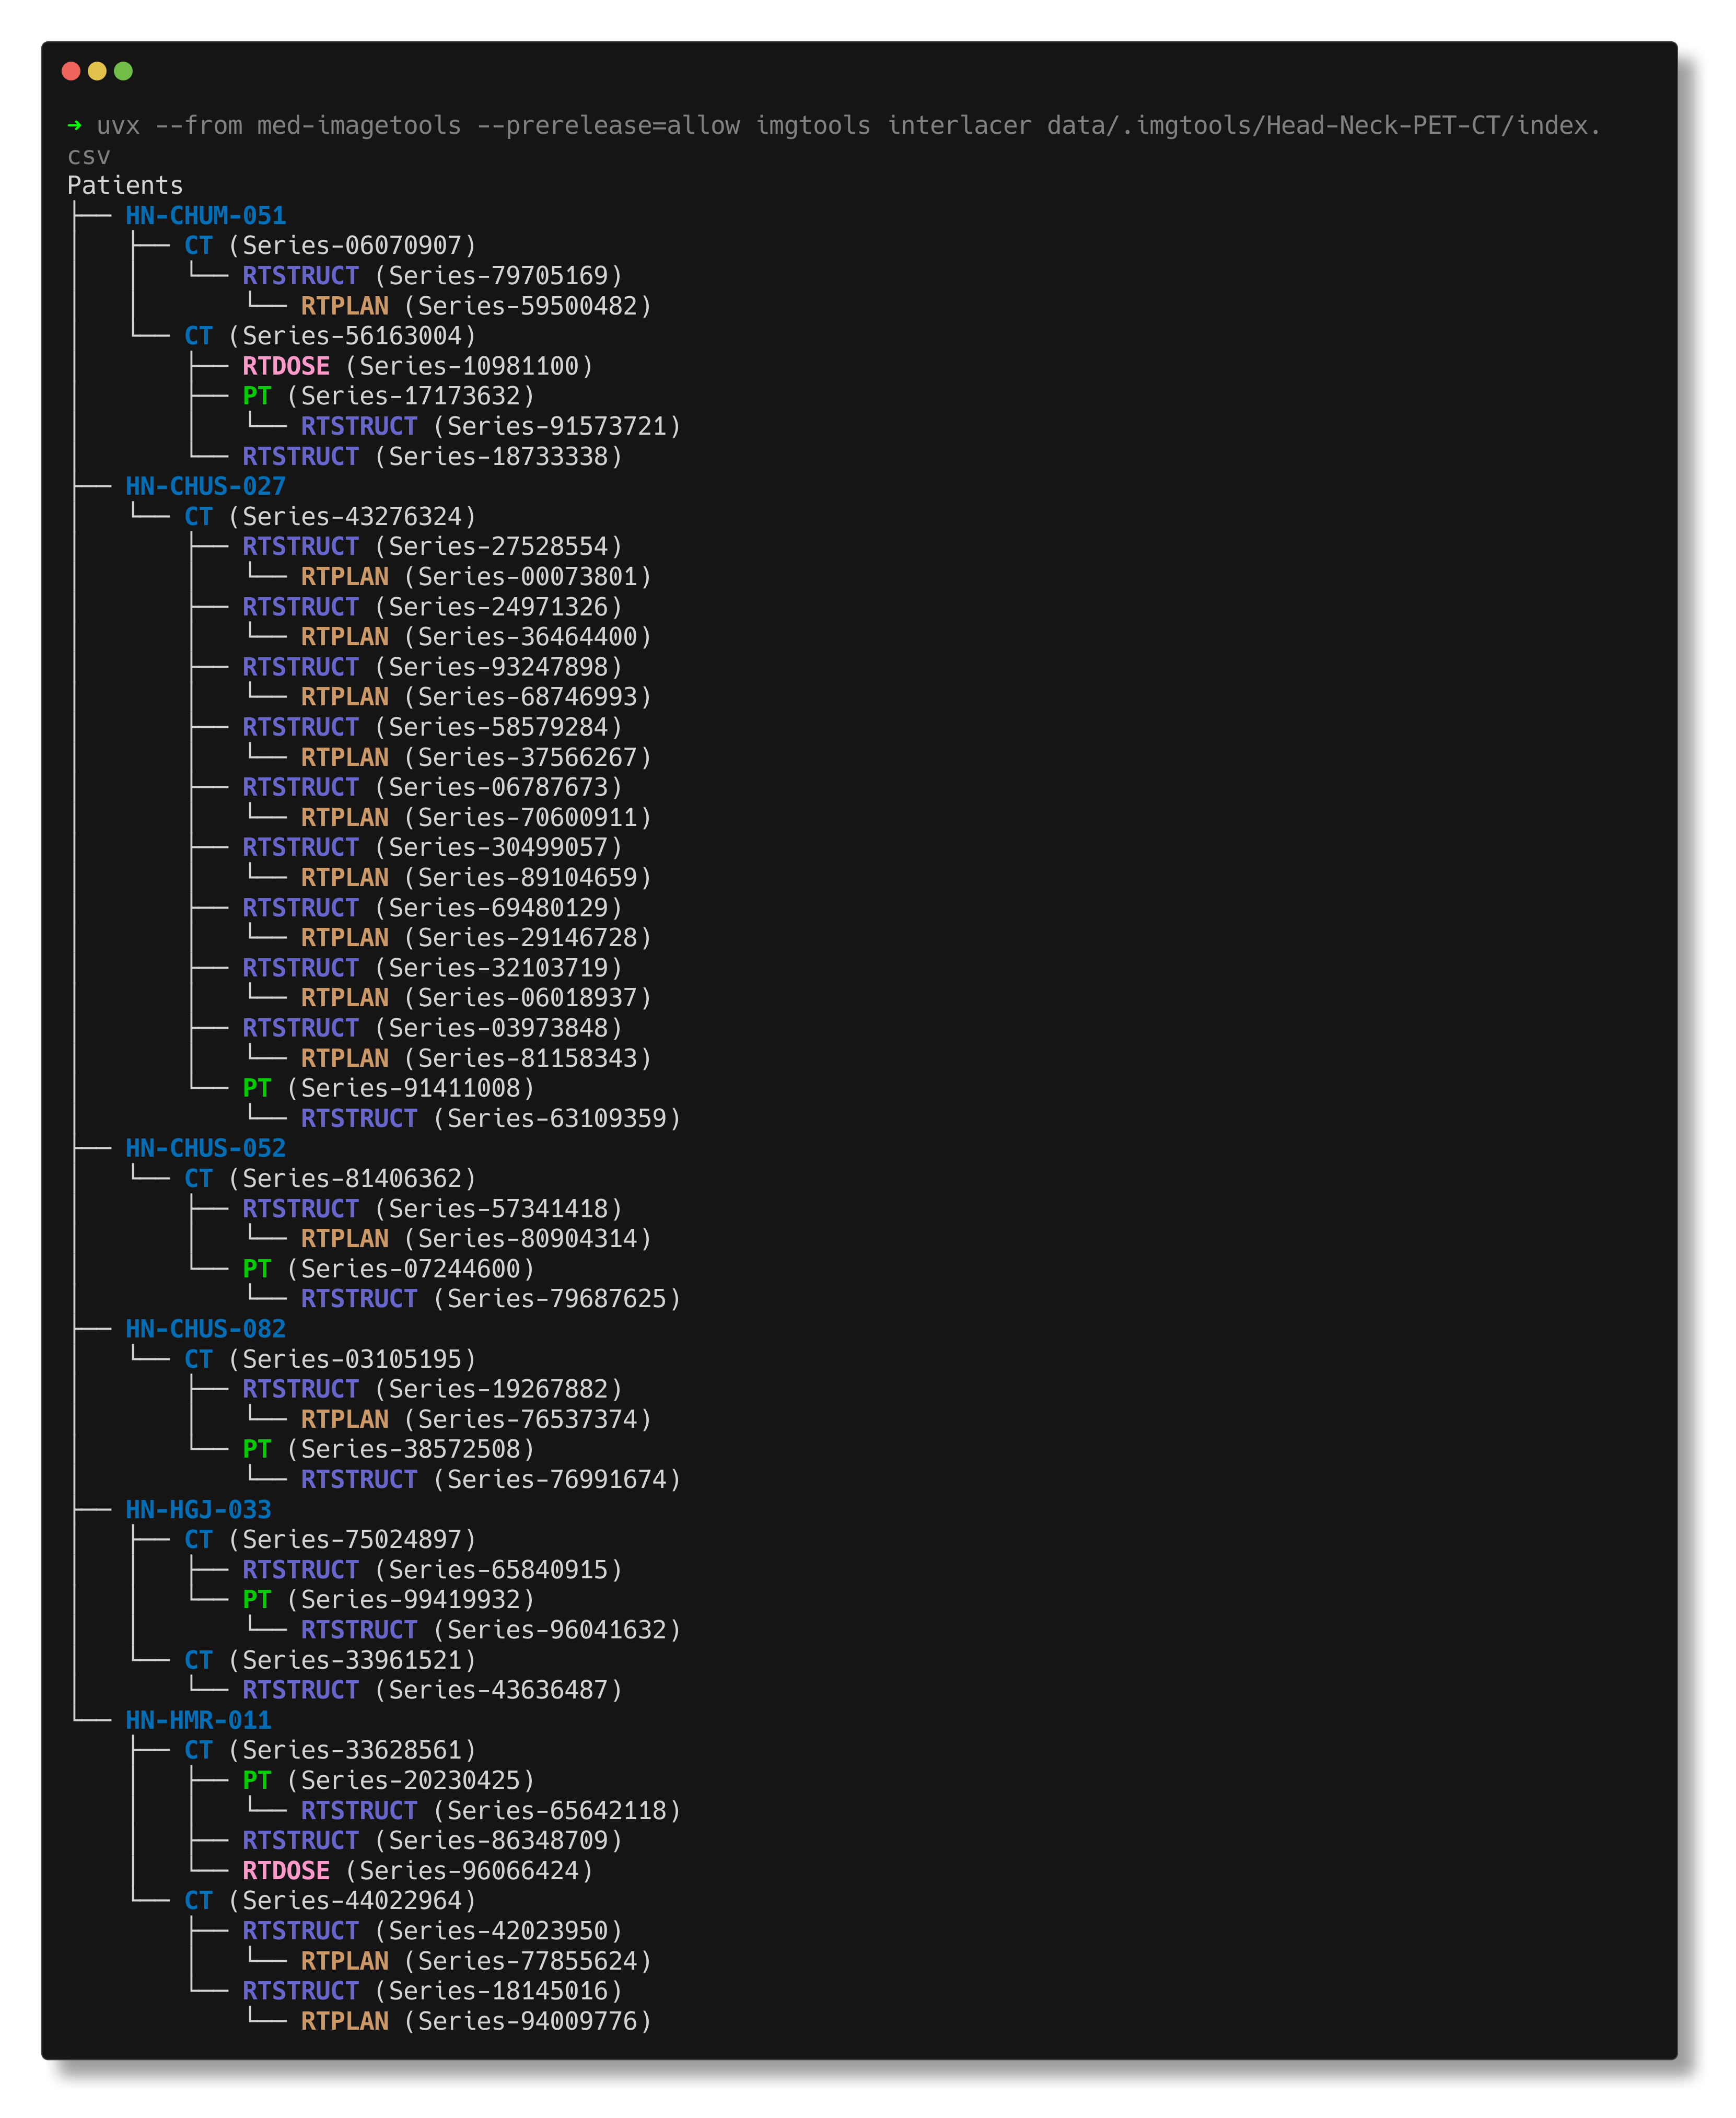Click CT row Series-81406362
Screen dimensions: 1736x2118
tap(331, 1179)
